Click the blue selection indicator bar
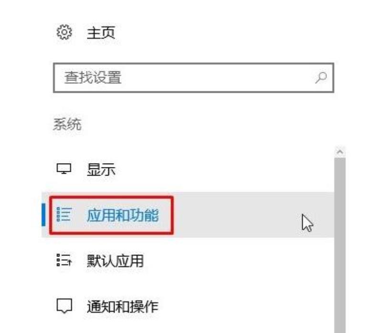Viewport: 382px width, 333px height. pos(43,215)
